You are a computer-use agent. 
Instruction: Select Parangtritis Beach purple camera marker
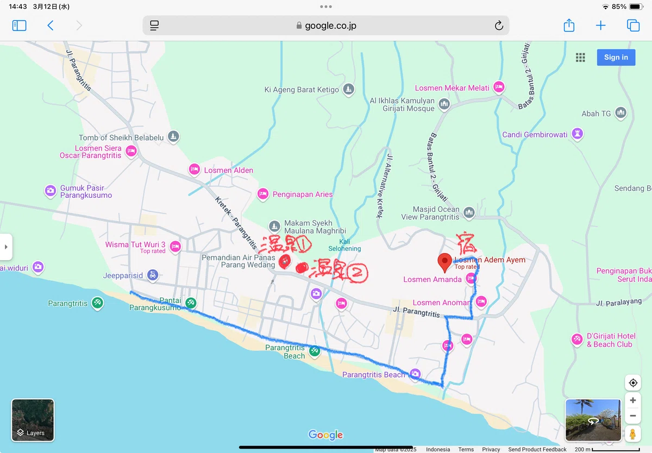click(415, 374)
